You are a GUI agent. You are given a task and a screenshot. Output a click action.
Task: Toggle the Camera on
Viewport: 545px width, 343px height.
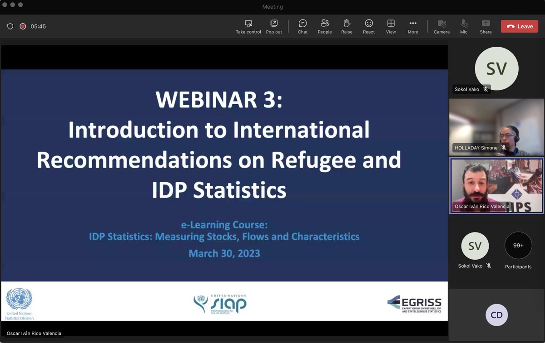pos(441,26)
